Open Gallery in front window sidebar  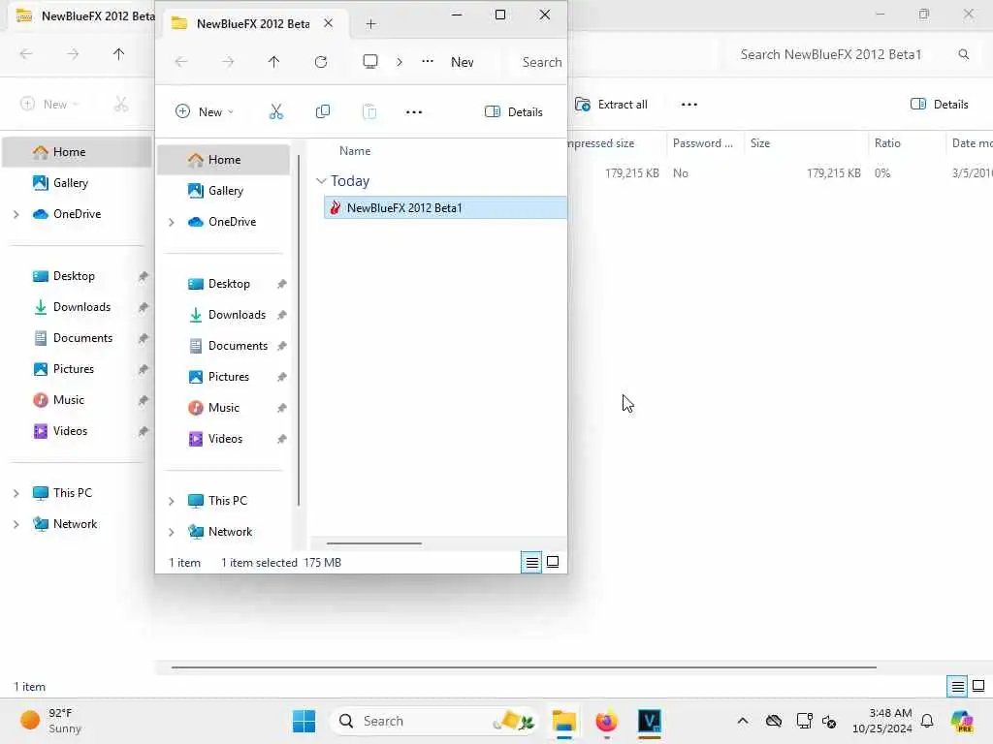click(224, 191)
